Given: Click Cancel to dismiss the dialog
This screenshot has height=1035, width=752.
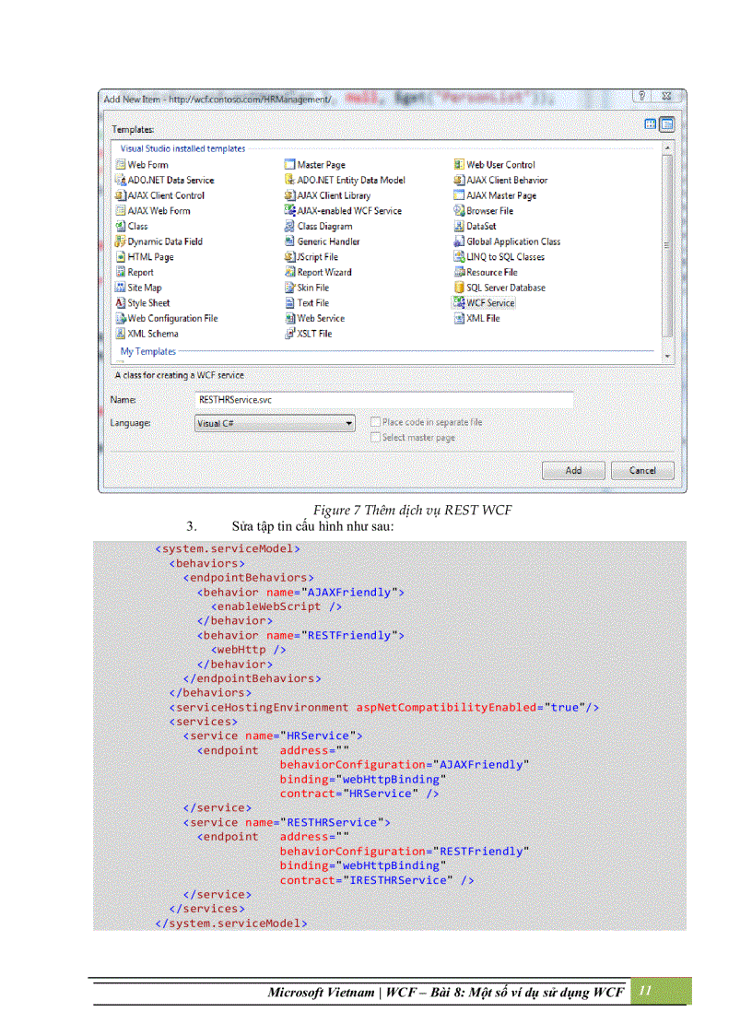Looking at the screenshot, I should click(642, 470).
